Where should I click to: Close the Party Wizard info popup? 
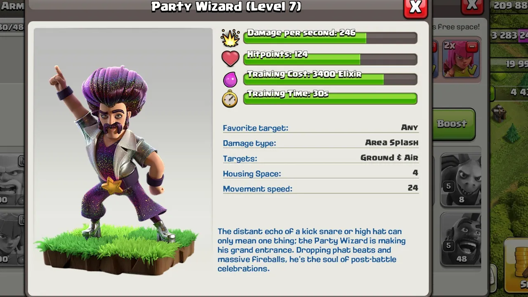point(415,7)
